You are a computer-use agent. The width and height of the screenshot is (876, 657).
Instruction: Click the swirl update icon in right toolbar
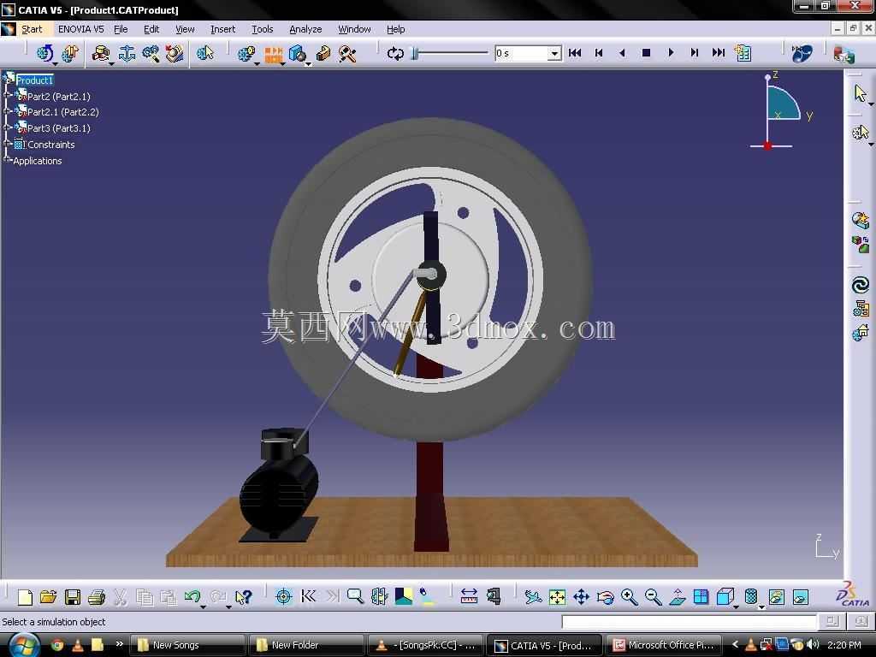pos(861,285)
